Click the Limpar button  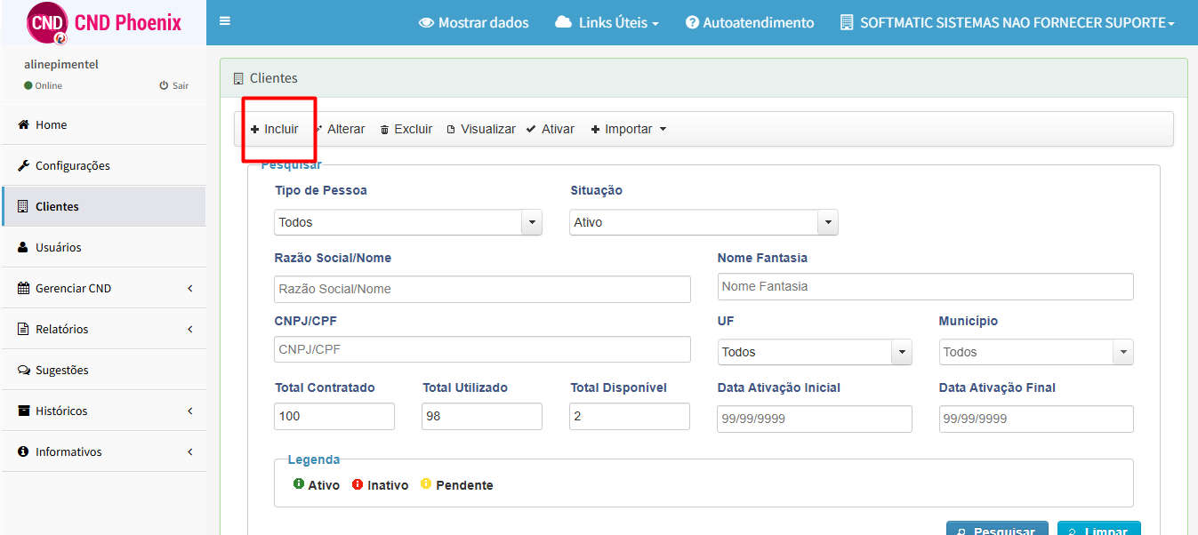[1098, 528]
